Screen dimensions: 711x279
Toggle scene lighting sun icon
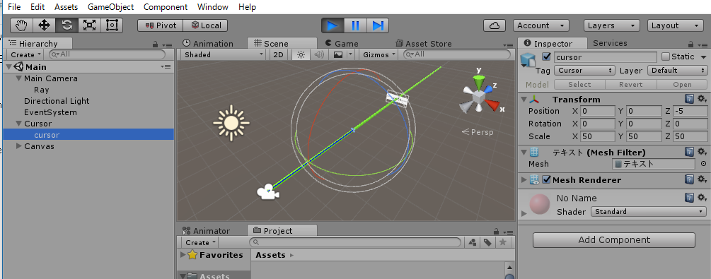[301, 54]
